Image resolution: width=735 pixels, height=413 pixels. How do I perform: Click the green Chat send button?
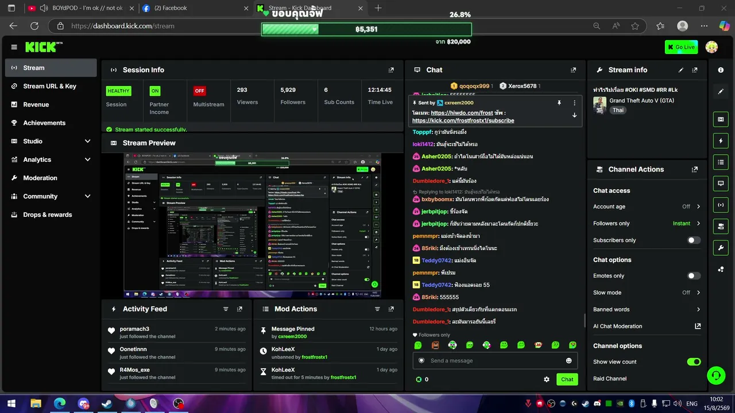point(567,379)
